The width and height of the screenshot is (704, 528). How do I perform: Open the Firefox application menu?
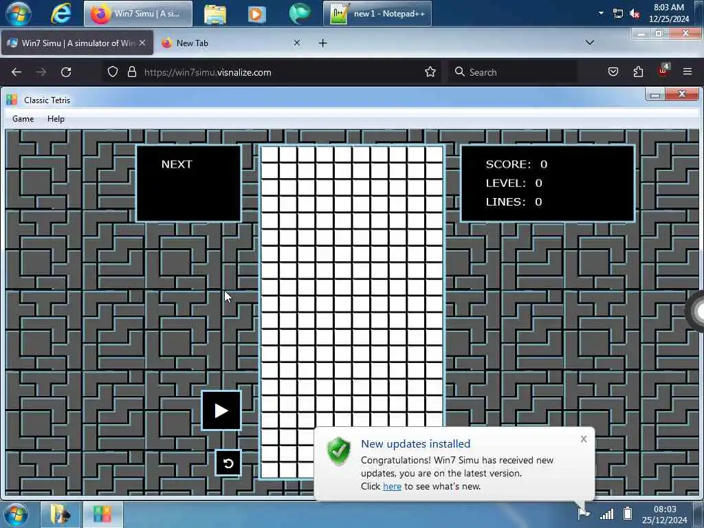(687, 71)
